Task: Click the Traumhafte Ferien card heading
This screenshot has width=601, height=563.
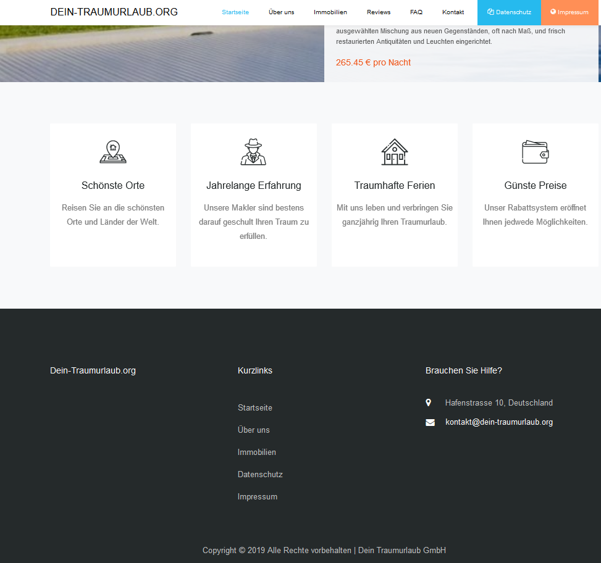Action: (x=395, y=185)
